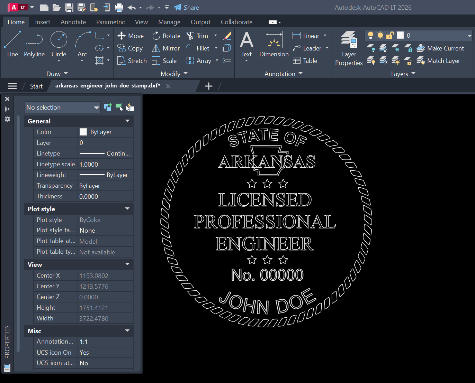475x383 pixels.
Task: Select the Line drawing tool
Action: [12, 44]
